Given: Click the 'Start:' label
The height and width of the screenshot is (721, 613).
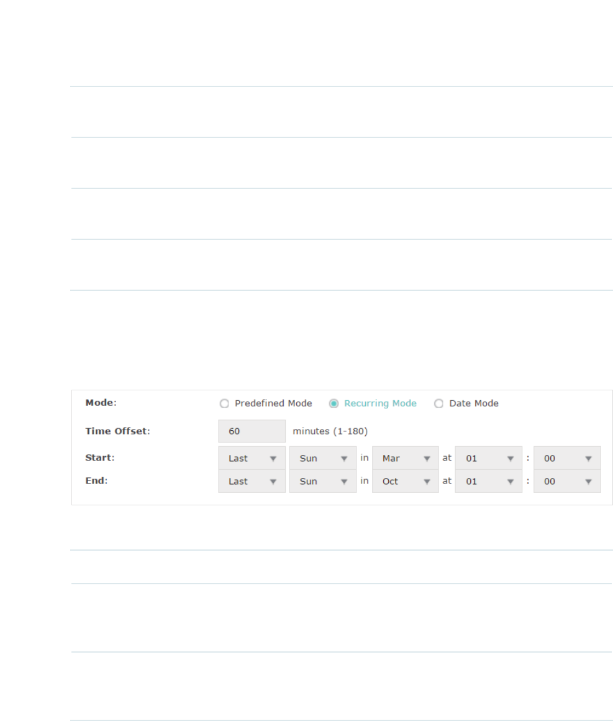Looking at the screenshot, I should (100, 458).
